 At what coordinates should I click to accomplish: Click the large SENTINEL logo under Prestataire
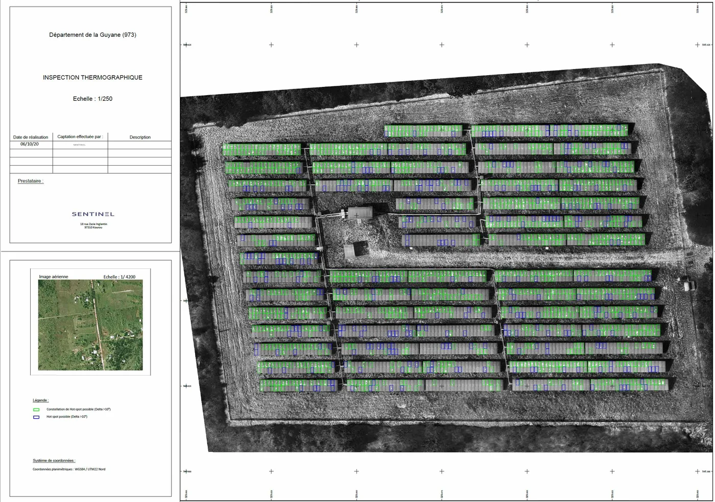93,214
